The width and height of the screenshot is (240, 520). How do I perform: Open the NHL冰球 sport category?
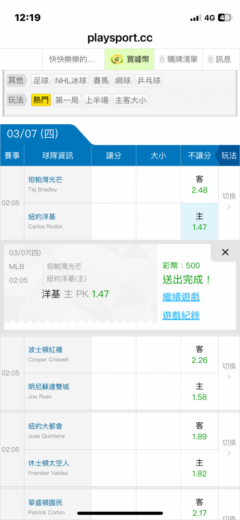point(71,81)
